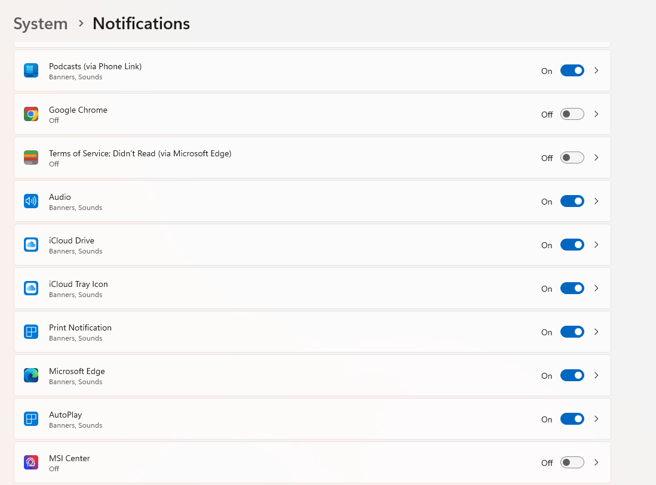The width and height of the screenshot is (656, 485).
Task: Select Terms of Service; Didn't Read label
Action: point(140,153)
